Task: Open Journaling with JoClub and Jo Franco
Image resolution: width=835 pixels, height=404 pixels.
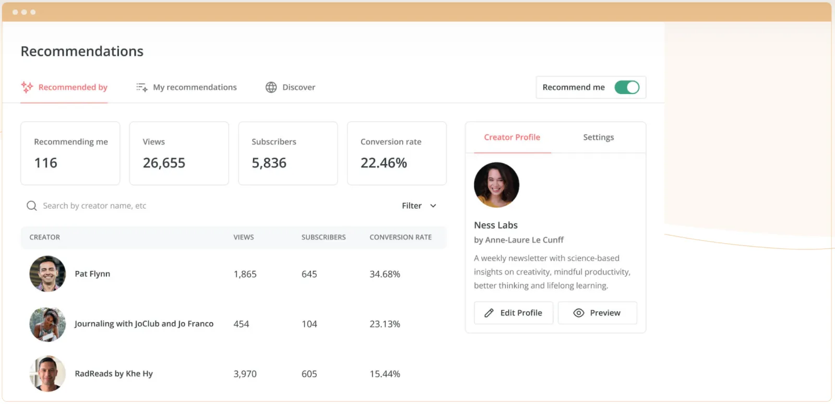Action: [x=144, y=324]
